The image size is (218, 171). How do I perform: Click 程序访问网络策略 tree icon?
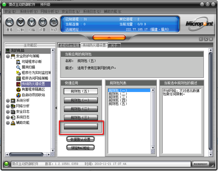pos(18,78)
